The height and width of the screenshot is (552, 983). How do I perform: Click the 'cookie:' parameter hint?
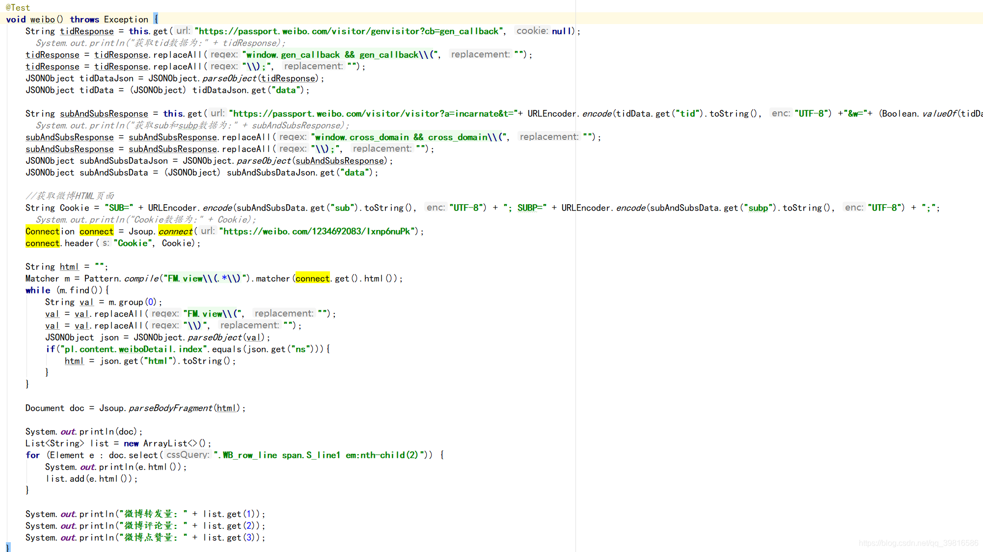coord(532,31)
